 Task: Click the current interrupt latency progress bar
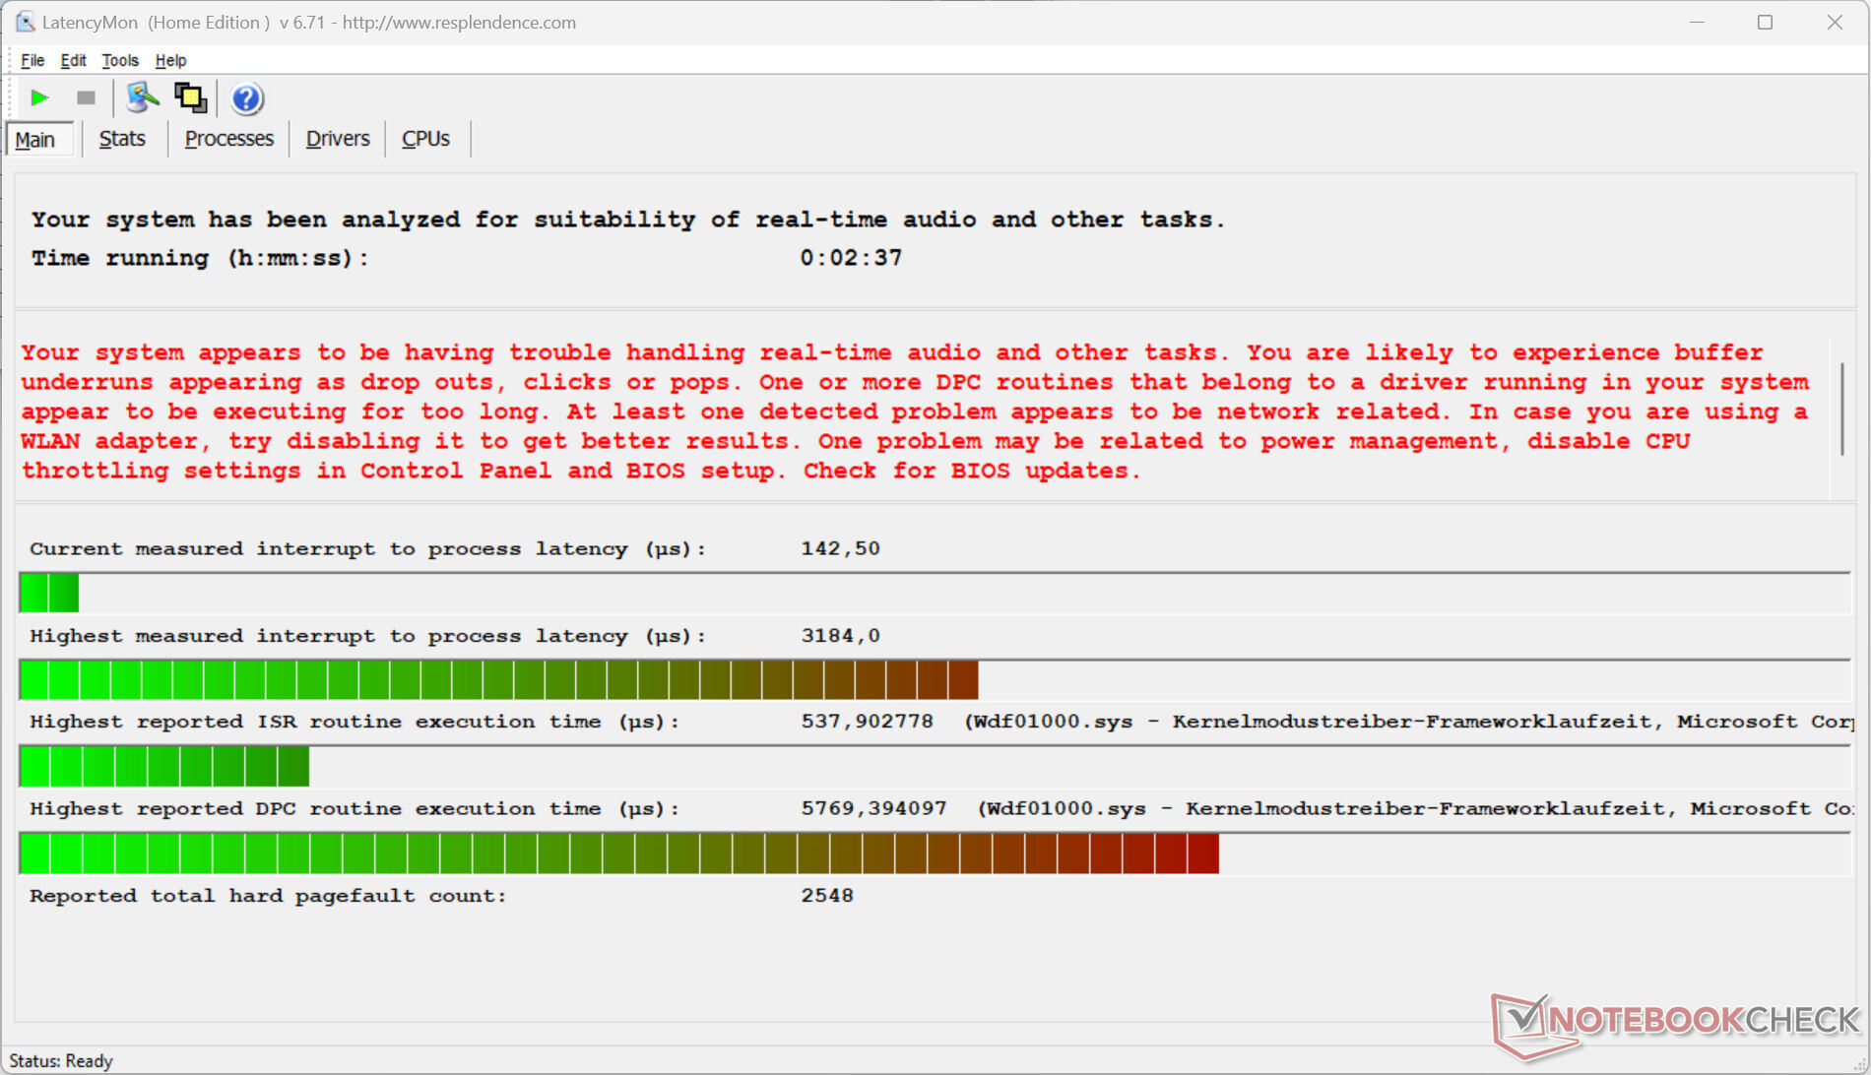pos(935,593)
